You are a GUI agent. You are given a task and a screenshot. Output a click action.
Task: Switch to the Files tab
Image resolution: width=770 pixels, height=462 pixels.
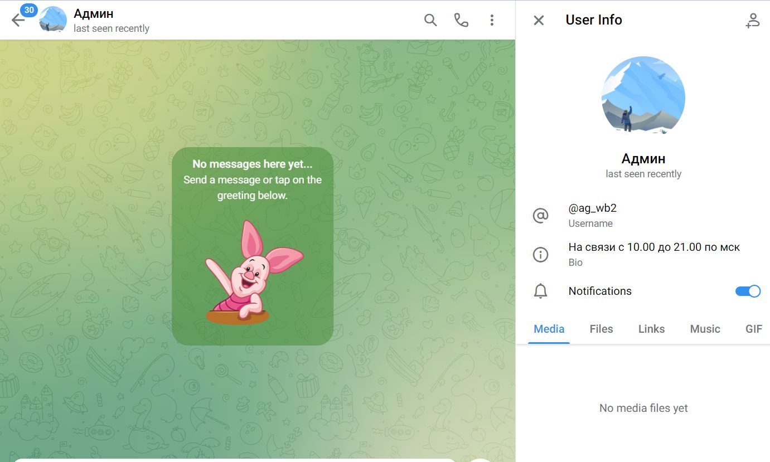(601, 329)
